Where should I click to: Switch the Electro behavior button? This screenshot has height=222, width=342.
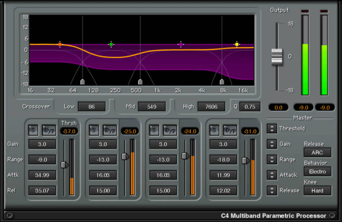[317, 171]
